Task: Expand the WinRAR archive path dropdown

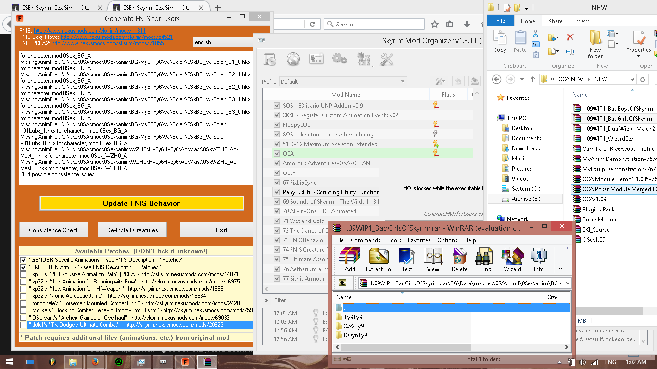Action: click(x=567, y=283)
